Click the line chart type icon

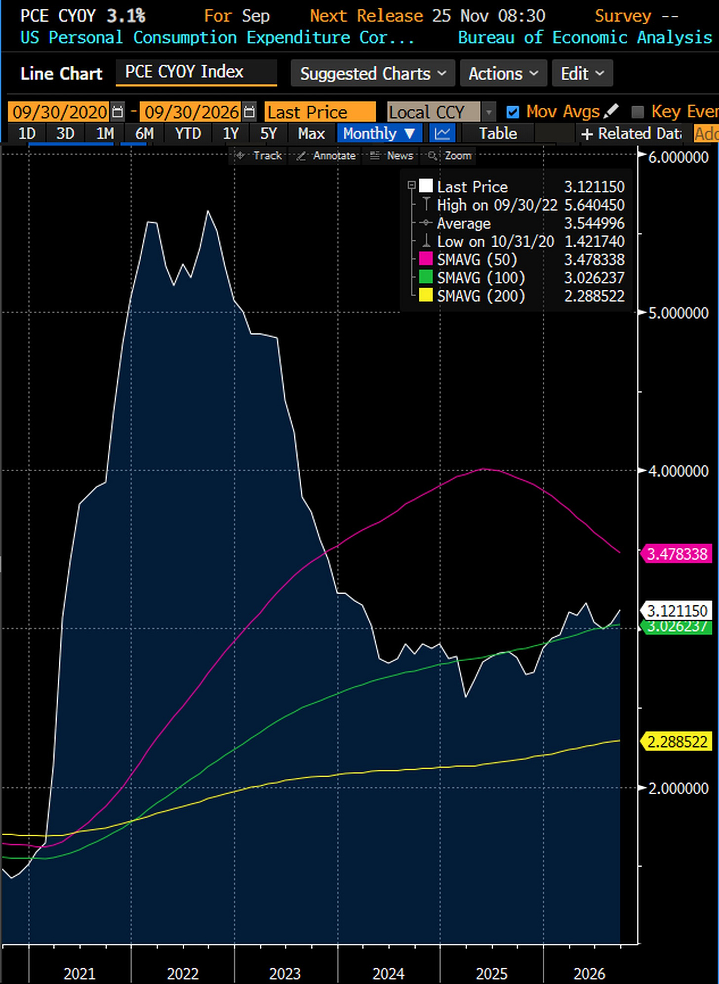coord(442,134)
